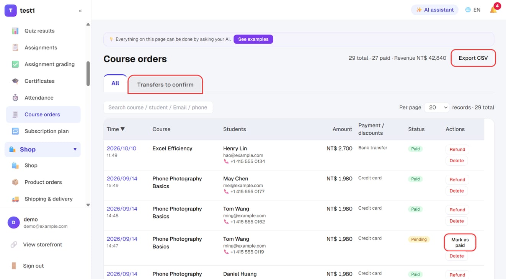
Task: Switch to Transfers to confirm tab
Action: pyautogui.click(x=165, y=85)
